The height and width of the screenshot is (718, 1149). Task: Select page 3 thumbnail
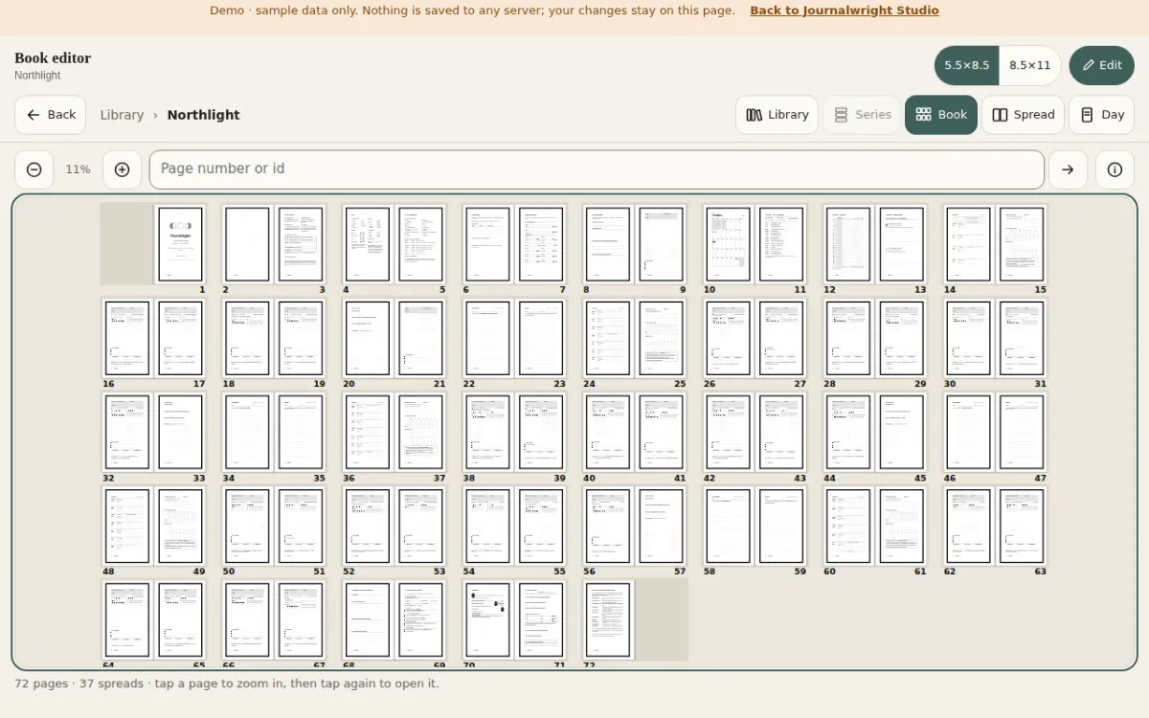coord(301,244)
